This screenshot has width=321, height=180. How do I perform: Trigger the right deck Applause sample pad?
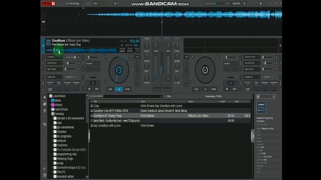point(274,83)
